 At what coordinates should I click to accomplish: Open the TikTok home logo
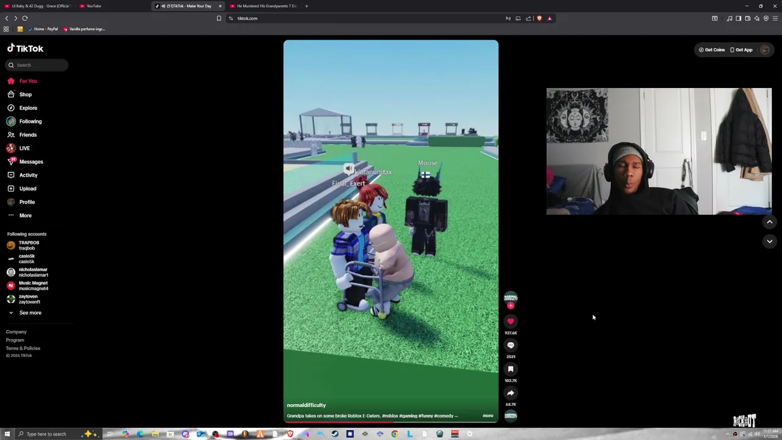point(25,48)
